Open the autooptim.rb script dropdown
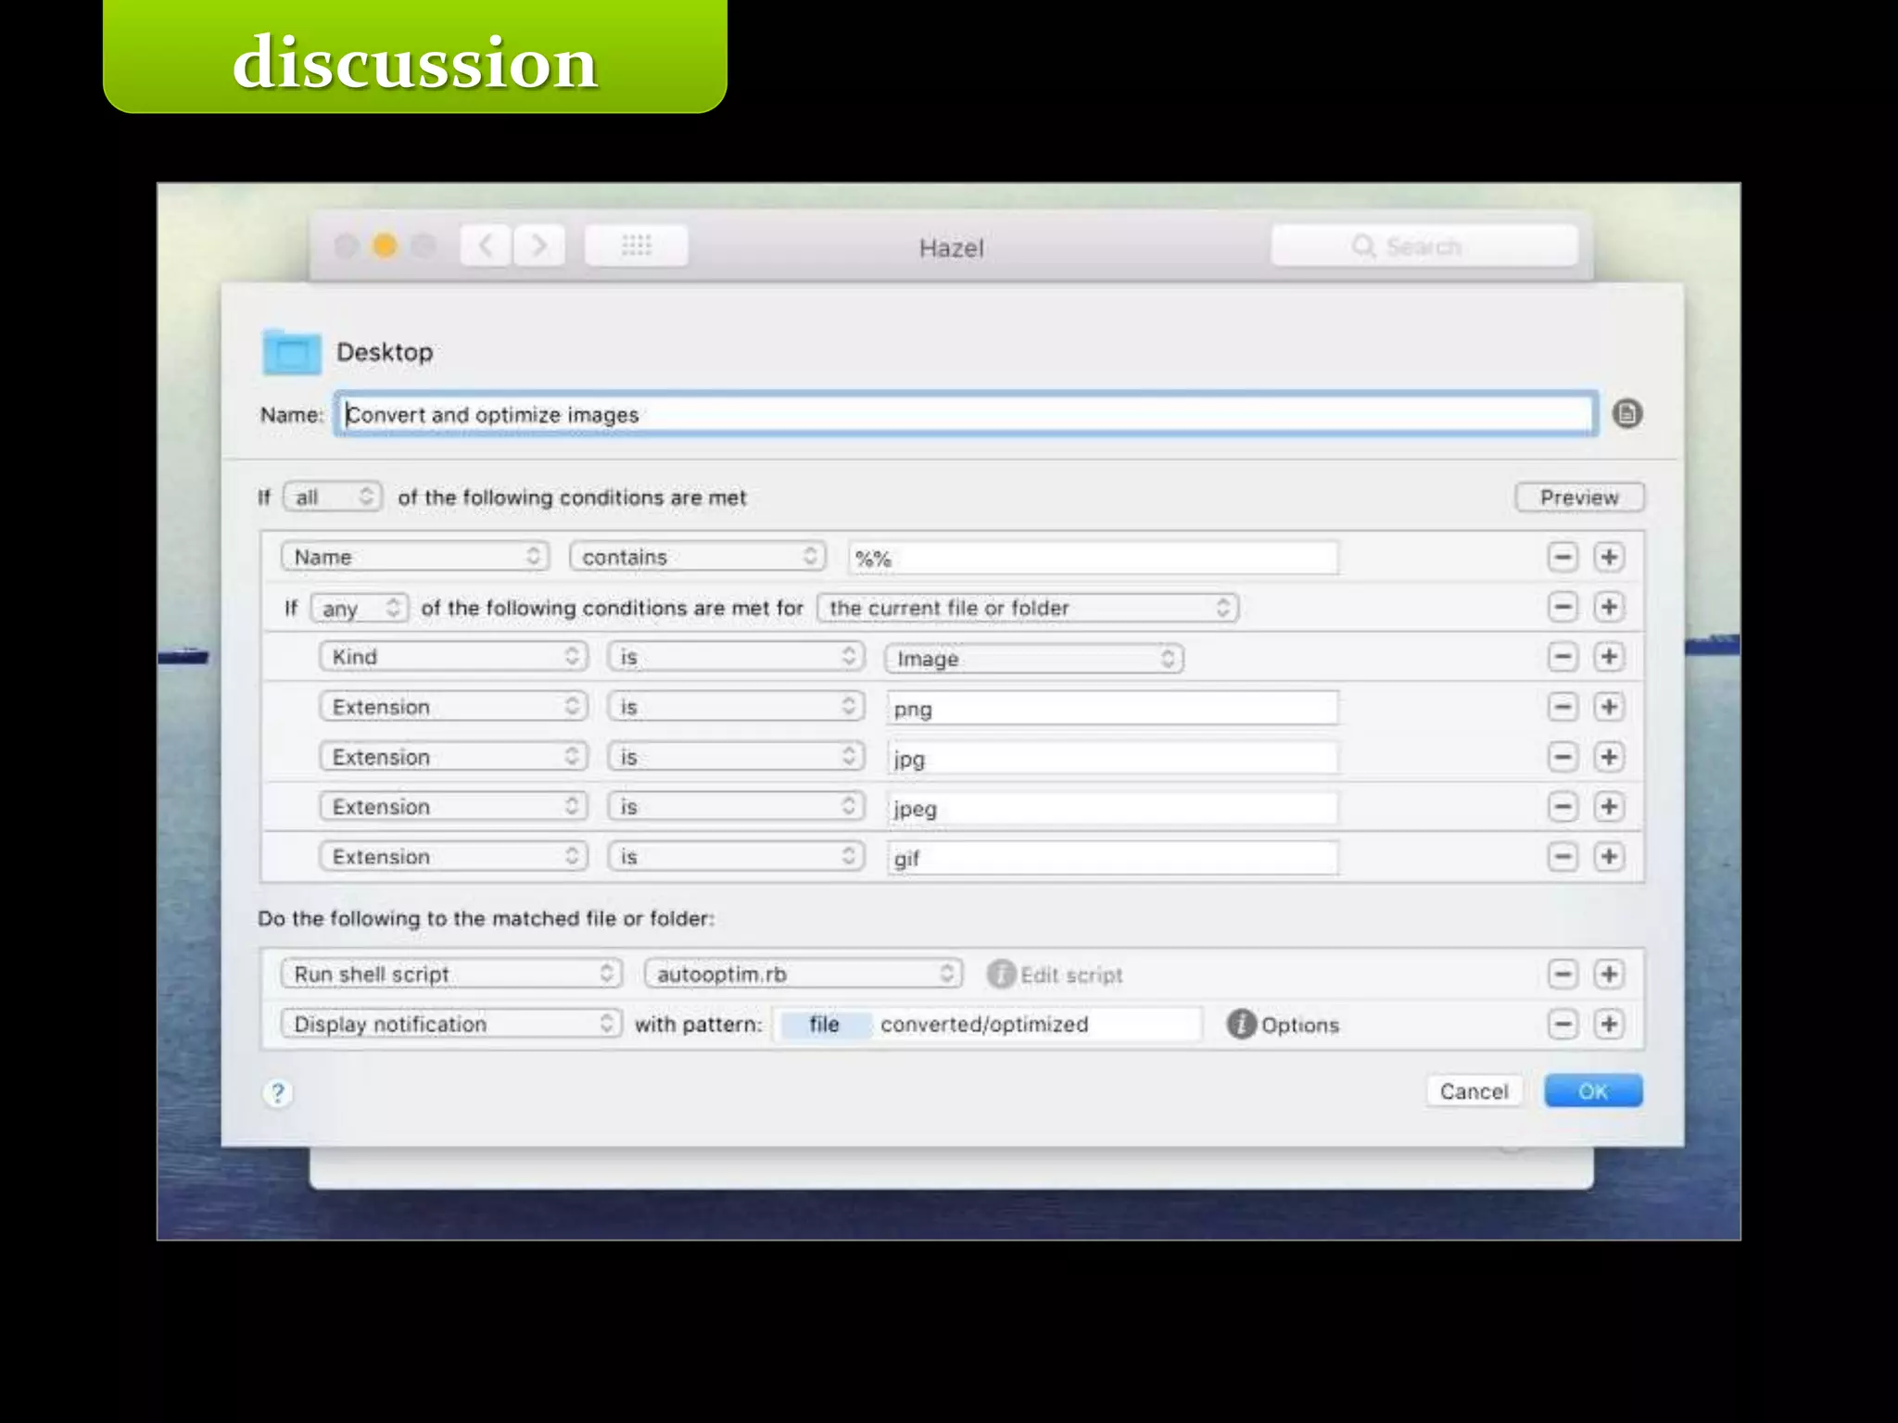This screenshot has height=1423, width=1898. click(803, 974)
